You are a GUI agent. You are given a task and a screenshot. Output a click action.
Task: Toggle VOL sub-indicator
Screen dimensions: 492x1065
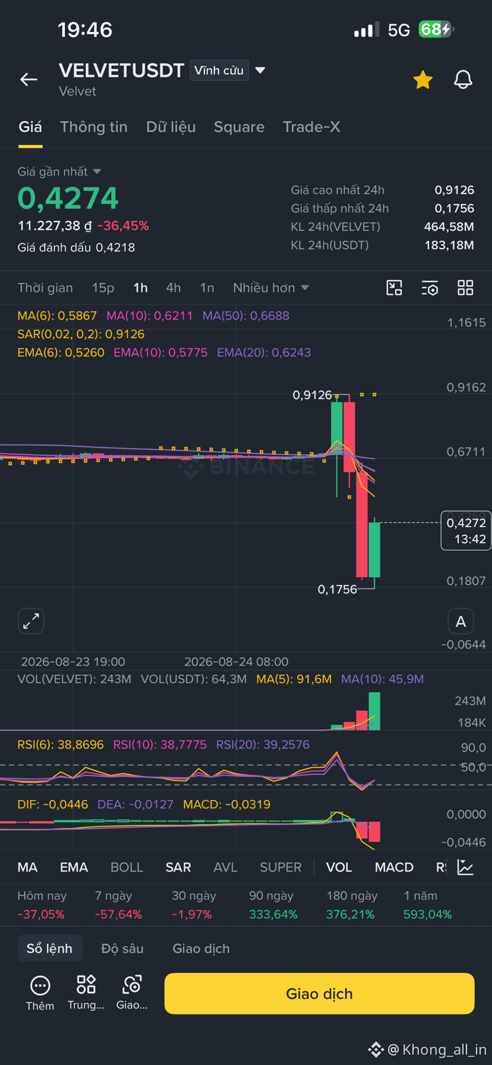(x=339, y=868)
